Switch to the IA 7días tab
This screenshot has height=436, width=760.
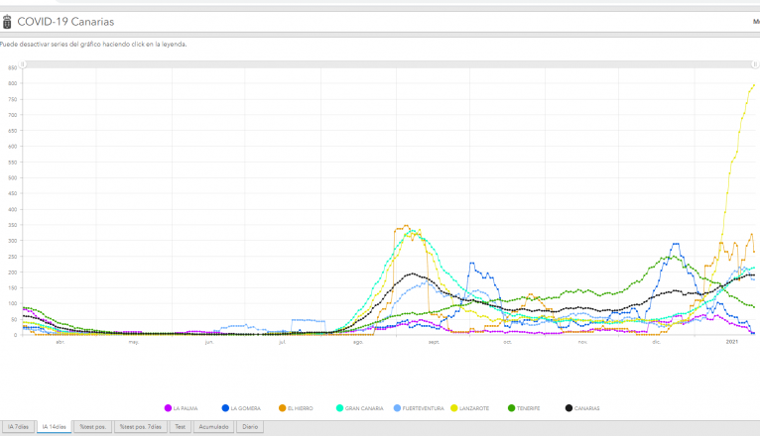[x=17, y=427]
